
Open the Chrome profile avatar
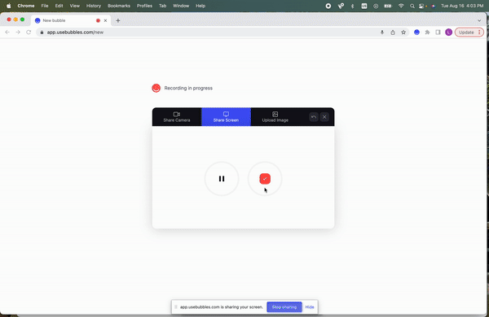[448, 33]
